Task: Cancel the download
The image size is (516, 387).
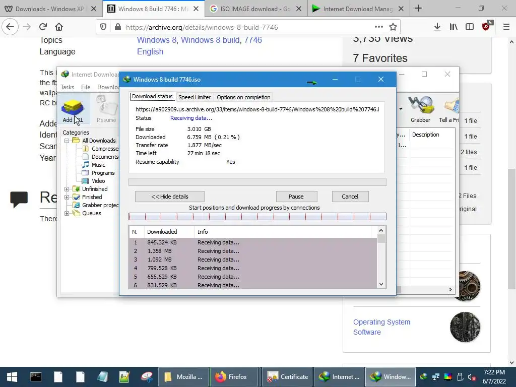Action: pos(350,197)
